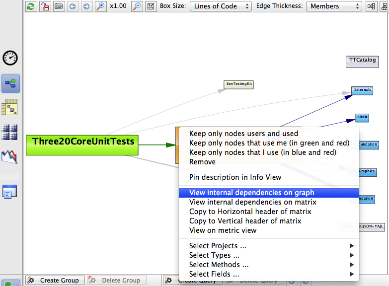Expand the Select Types submenu
The height and width of the screenshot is (286, 389).
(269, 255)
